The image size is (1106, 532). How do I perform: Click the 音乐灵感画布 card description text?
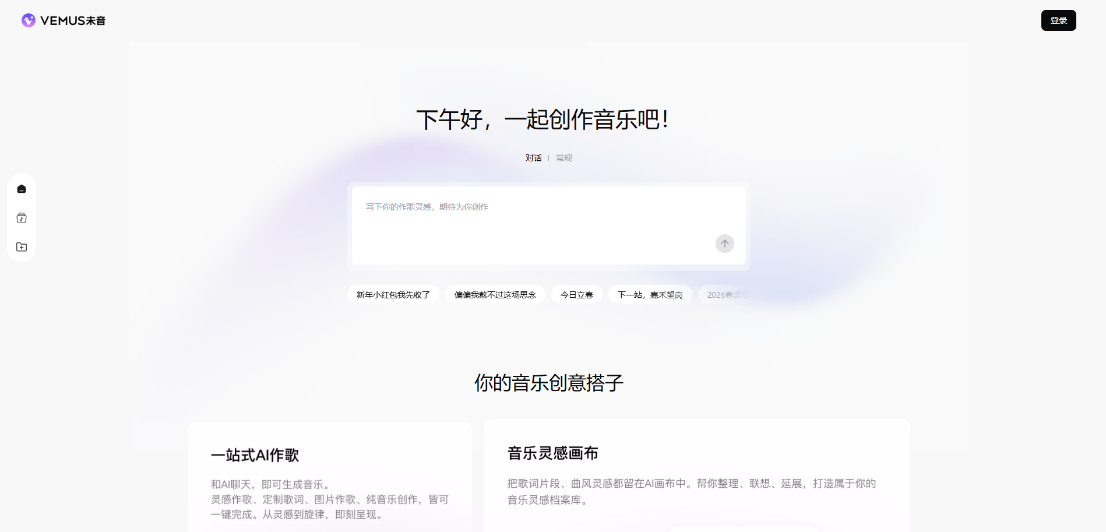click(691, 491)
